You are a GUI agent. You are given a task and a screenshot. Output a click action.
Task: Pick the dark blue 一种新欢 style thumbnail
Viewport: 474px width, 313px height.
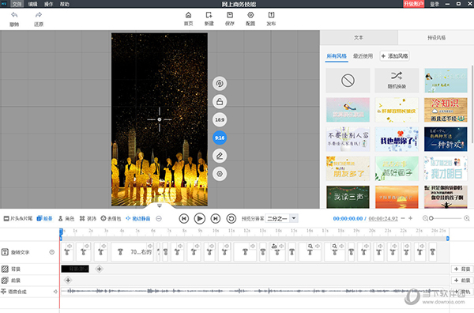(446, 139)
